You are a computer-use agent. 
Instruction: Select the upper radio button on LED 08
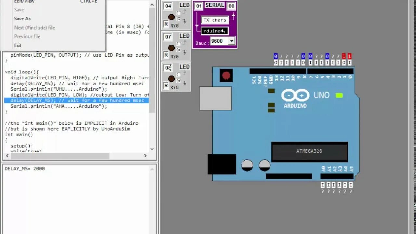[x=179, y=75]
